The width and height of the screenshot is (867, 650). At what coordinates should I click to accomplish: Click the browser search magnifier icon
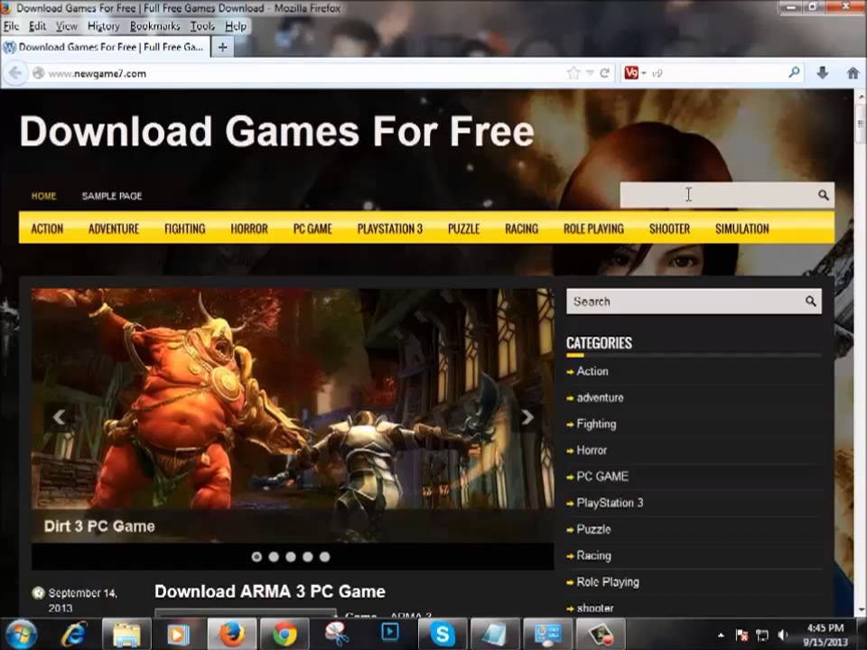pos(794,72)
